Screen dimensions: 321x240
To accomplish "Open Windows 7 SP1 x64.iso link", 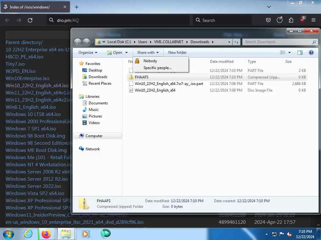I will (31, 128).
